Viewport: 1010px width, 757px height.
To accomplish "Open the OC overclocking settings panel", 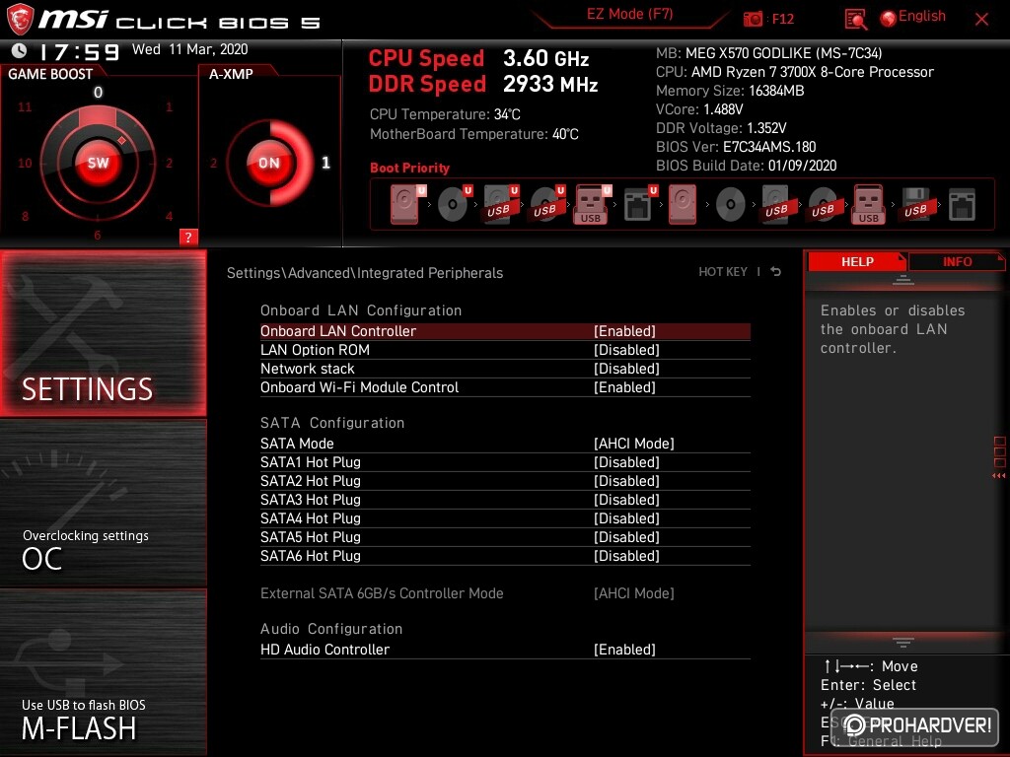I will pos(103,503).
